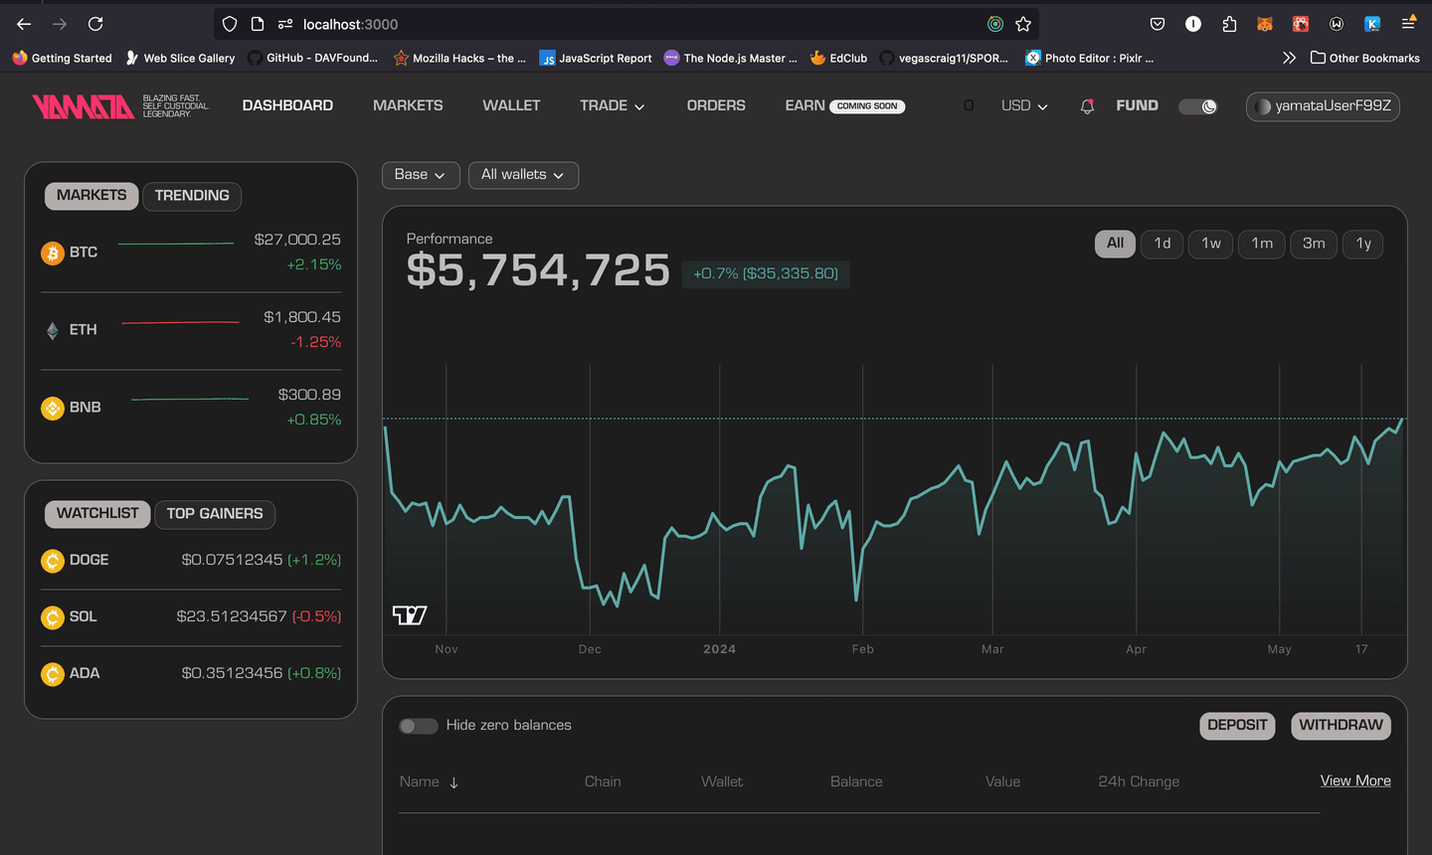Viewport: 1432px width, 855px height.
Task: Click EARN coming soon nav item
Action: [844, 105]
